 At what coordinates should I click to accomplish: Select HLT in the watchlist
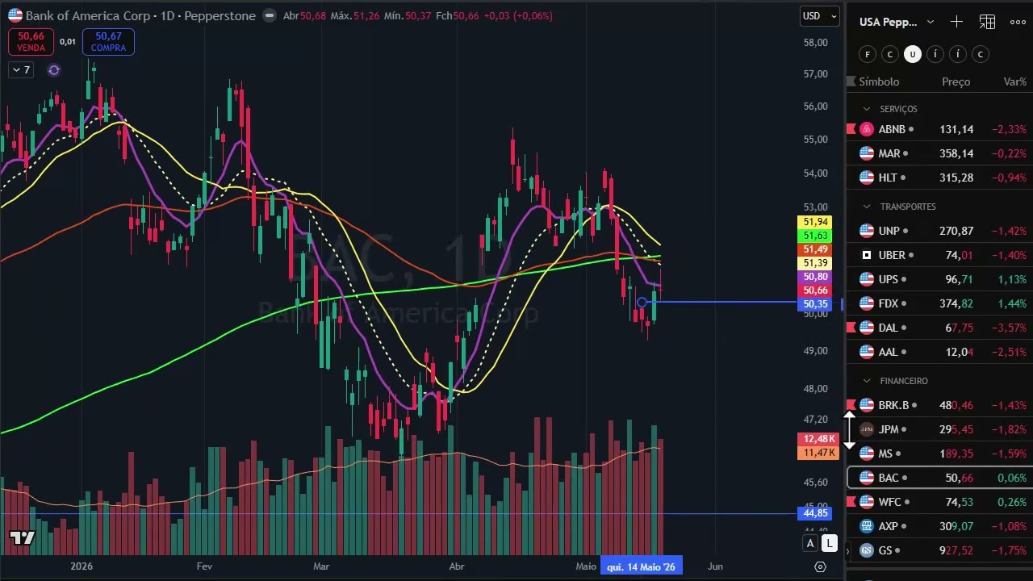[939, 178]
